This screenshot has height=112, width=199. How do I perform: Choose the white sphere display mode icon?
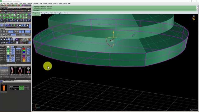28,25
